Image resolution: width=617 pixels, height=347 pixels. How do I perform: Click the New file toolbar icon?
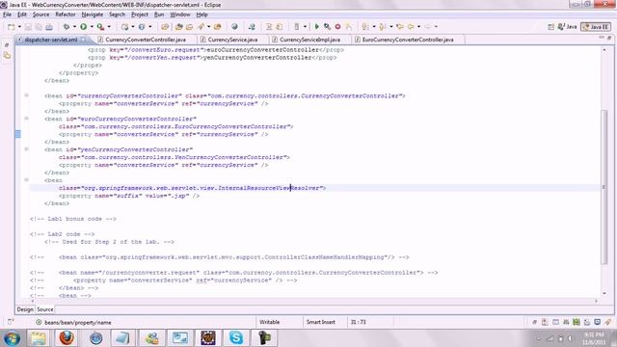click(x=11, y=27)
